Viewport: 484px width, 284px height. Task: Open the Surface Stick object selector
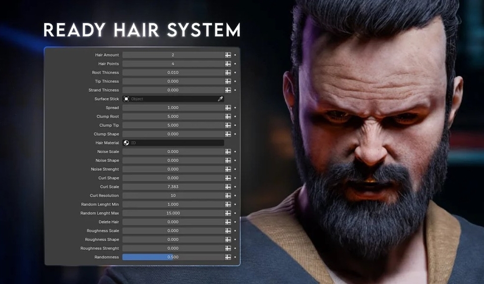[x=173, y=99]
